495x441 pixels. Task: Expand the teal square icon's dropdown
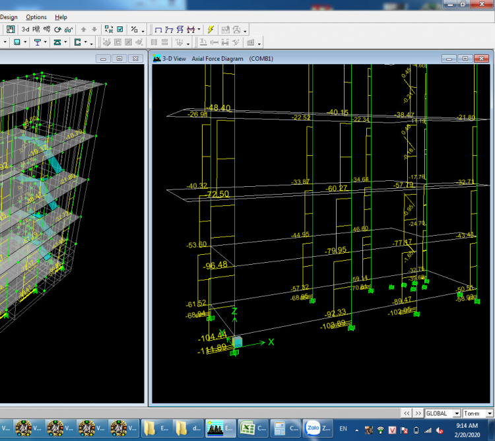(25, 42)
